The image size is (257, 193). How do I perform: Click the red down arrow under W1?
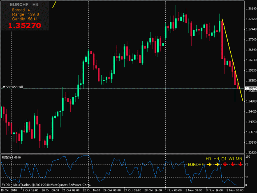click(233, 164)
